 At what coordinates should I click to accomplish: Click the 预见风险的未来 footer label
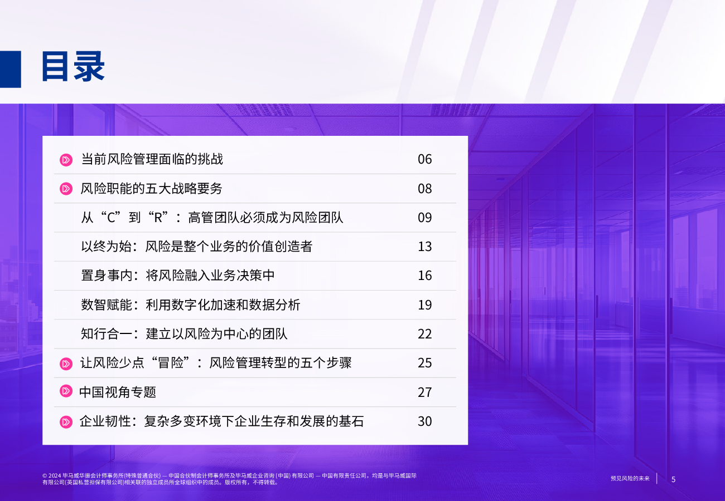[x=630, y=479]
